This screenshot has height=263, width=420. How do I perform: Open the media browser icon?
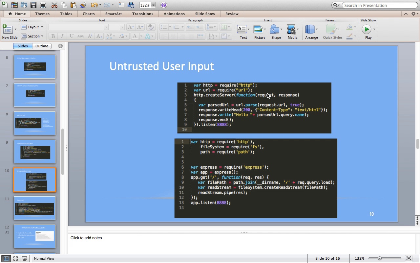(131, 5)
